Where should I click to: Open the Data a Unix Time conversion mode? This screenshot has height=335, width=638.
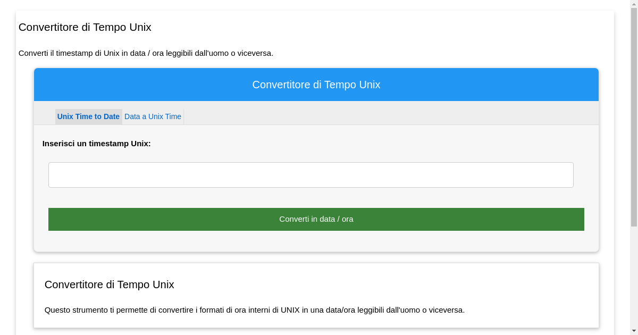153,116
